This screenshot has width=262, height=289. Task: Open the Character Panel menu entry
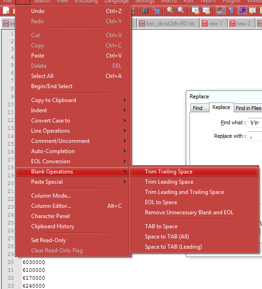tap(73, 216)
